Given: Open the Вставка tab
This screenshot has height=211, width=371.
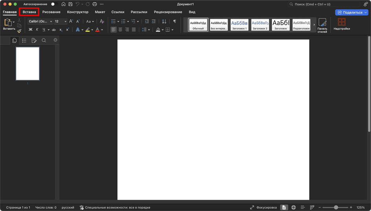Looking at the screenshot, I should click(x=29, y=12).
